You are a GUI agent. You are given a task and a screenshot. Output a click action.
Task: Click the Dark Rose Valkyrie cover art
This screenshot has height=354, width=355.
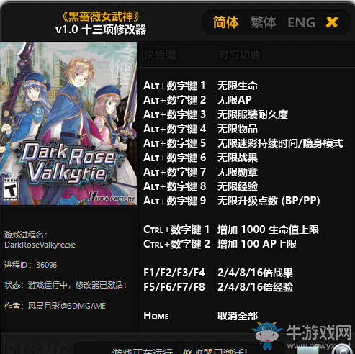pos(68,124)
